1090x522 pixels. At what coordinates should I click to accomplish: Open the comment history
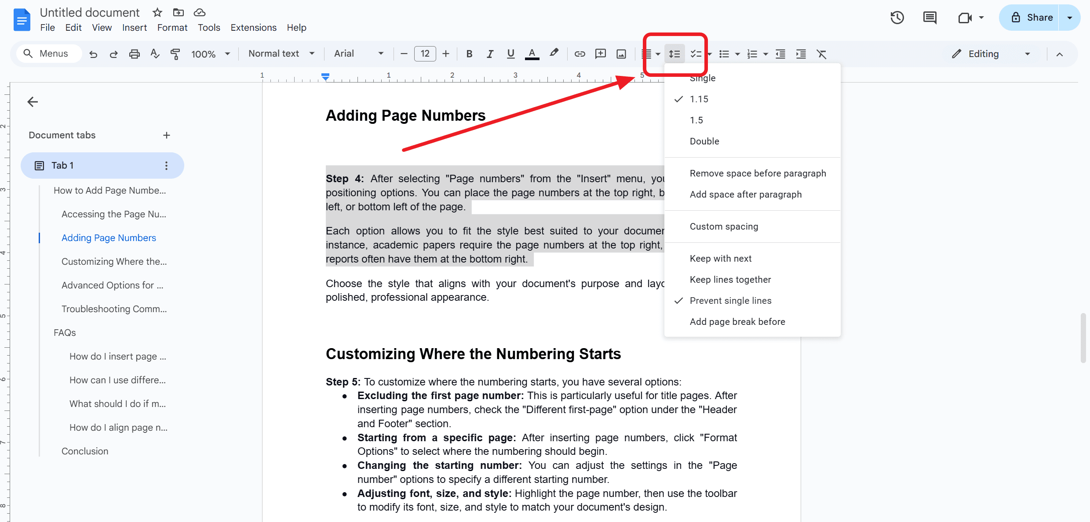(x=930, y=18)
